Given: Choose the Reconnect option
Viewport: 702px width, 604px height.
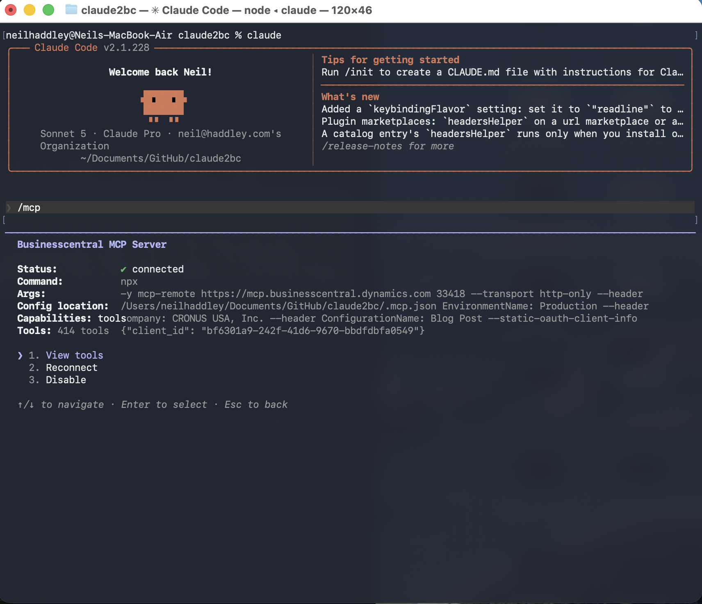Looking at the screenshot, I should click(71, 368).
